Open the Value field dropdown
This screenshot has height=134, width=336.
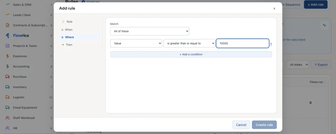click(x=136, y=43)
